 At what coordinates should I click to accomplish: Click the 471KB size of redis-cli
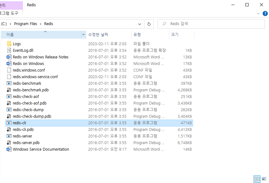click(186, 123)
